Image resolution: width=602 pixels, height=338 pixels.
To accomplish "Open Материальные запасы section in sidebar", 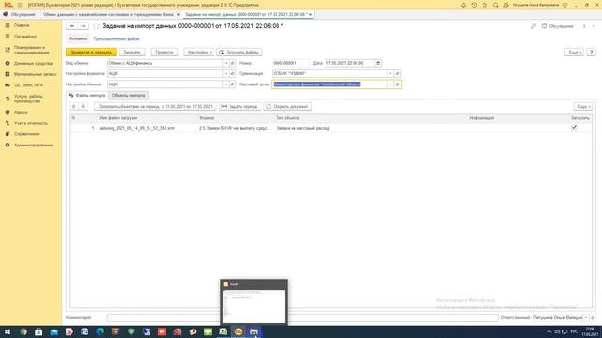I will tap(35, 74).
